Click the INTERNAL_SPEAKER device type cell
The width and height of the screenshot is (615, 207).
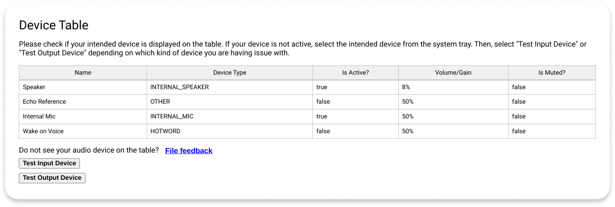(x=179, y=87)
